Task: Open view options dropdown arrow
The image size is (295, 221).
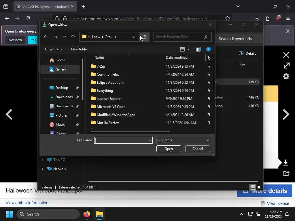Action: [188, 49]
